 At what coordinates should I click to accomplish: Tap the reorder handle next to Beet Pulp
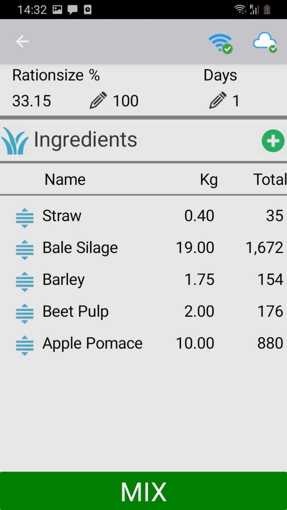25,314
